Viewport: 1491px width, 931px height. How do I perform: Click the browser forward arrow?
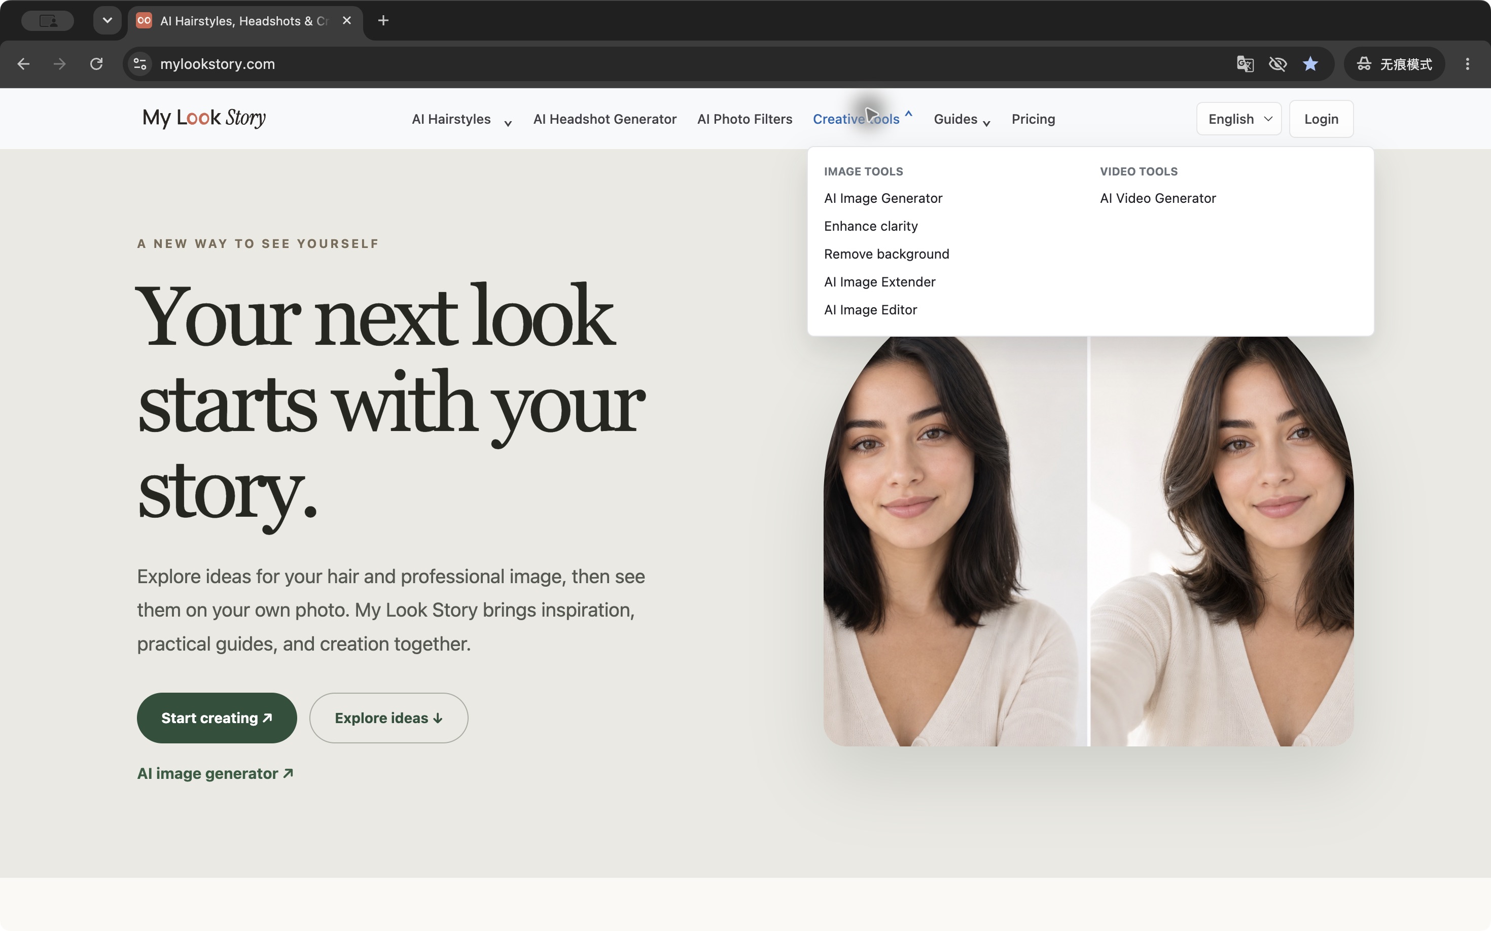pos(60,64)
